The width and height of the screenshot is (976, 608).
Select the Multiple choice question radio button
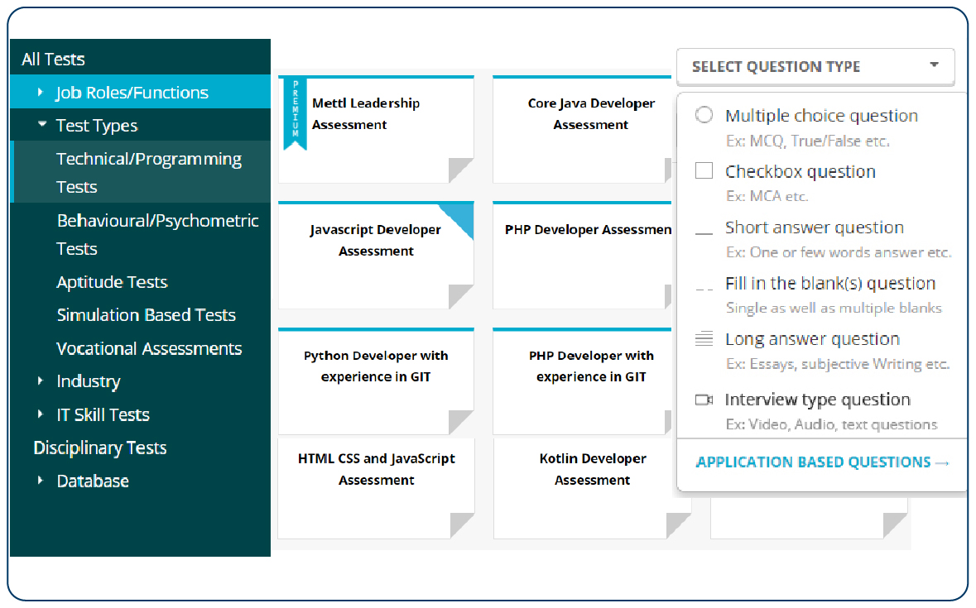click(703, 115)
